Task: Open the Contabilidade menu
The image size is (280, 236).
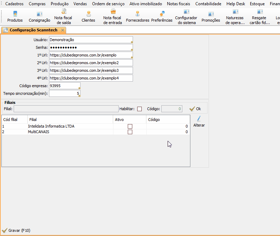Action: click(x=208, y=4)
